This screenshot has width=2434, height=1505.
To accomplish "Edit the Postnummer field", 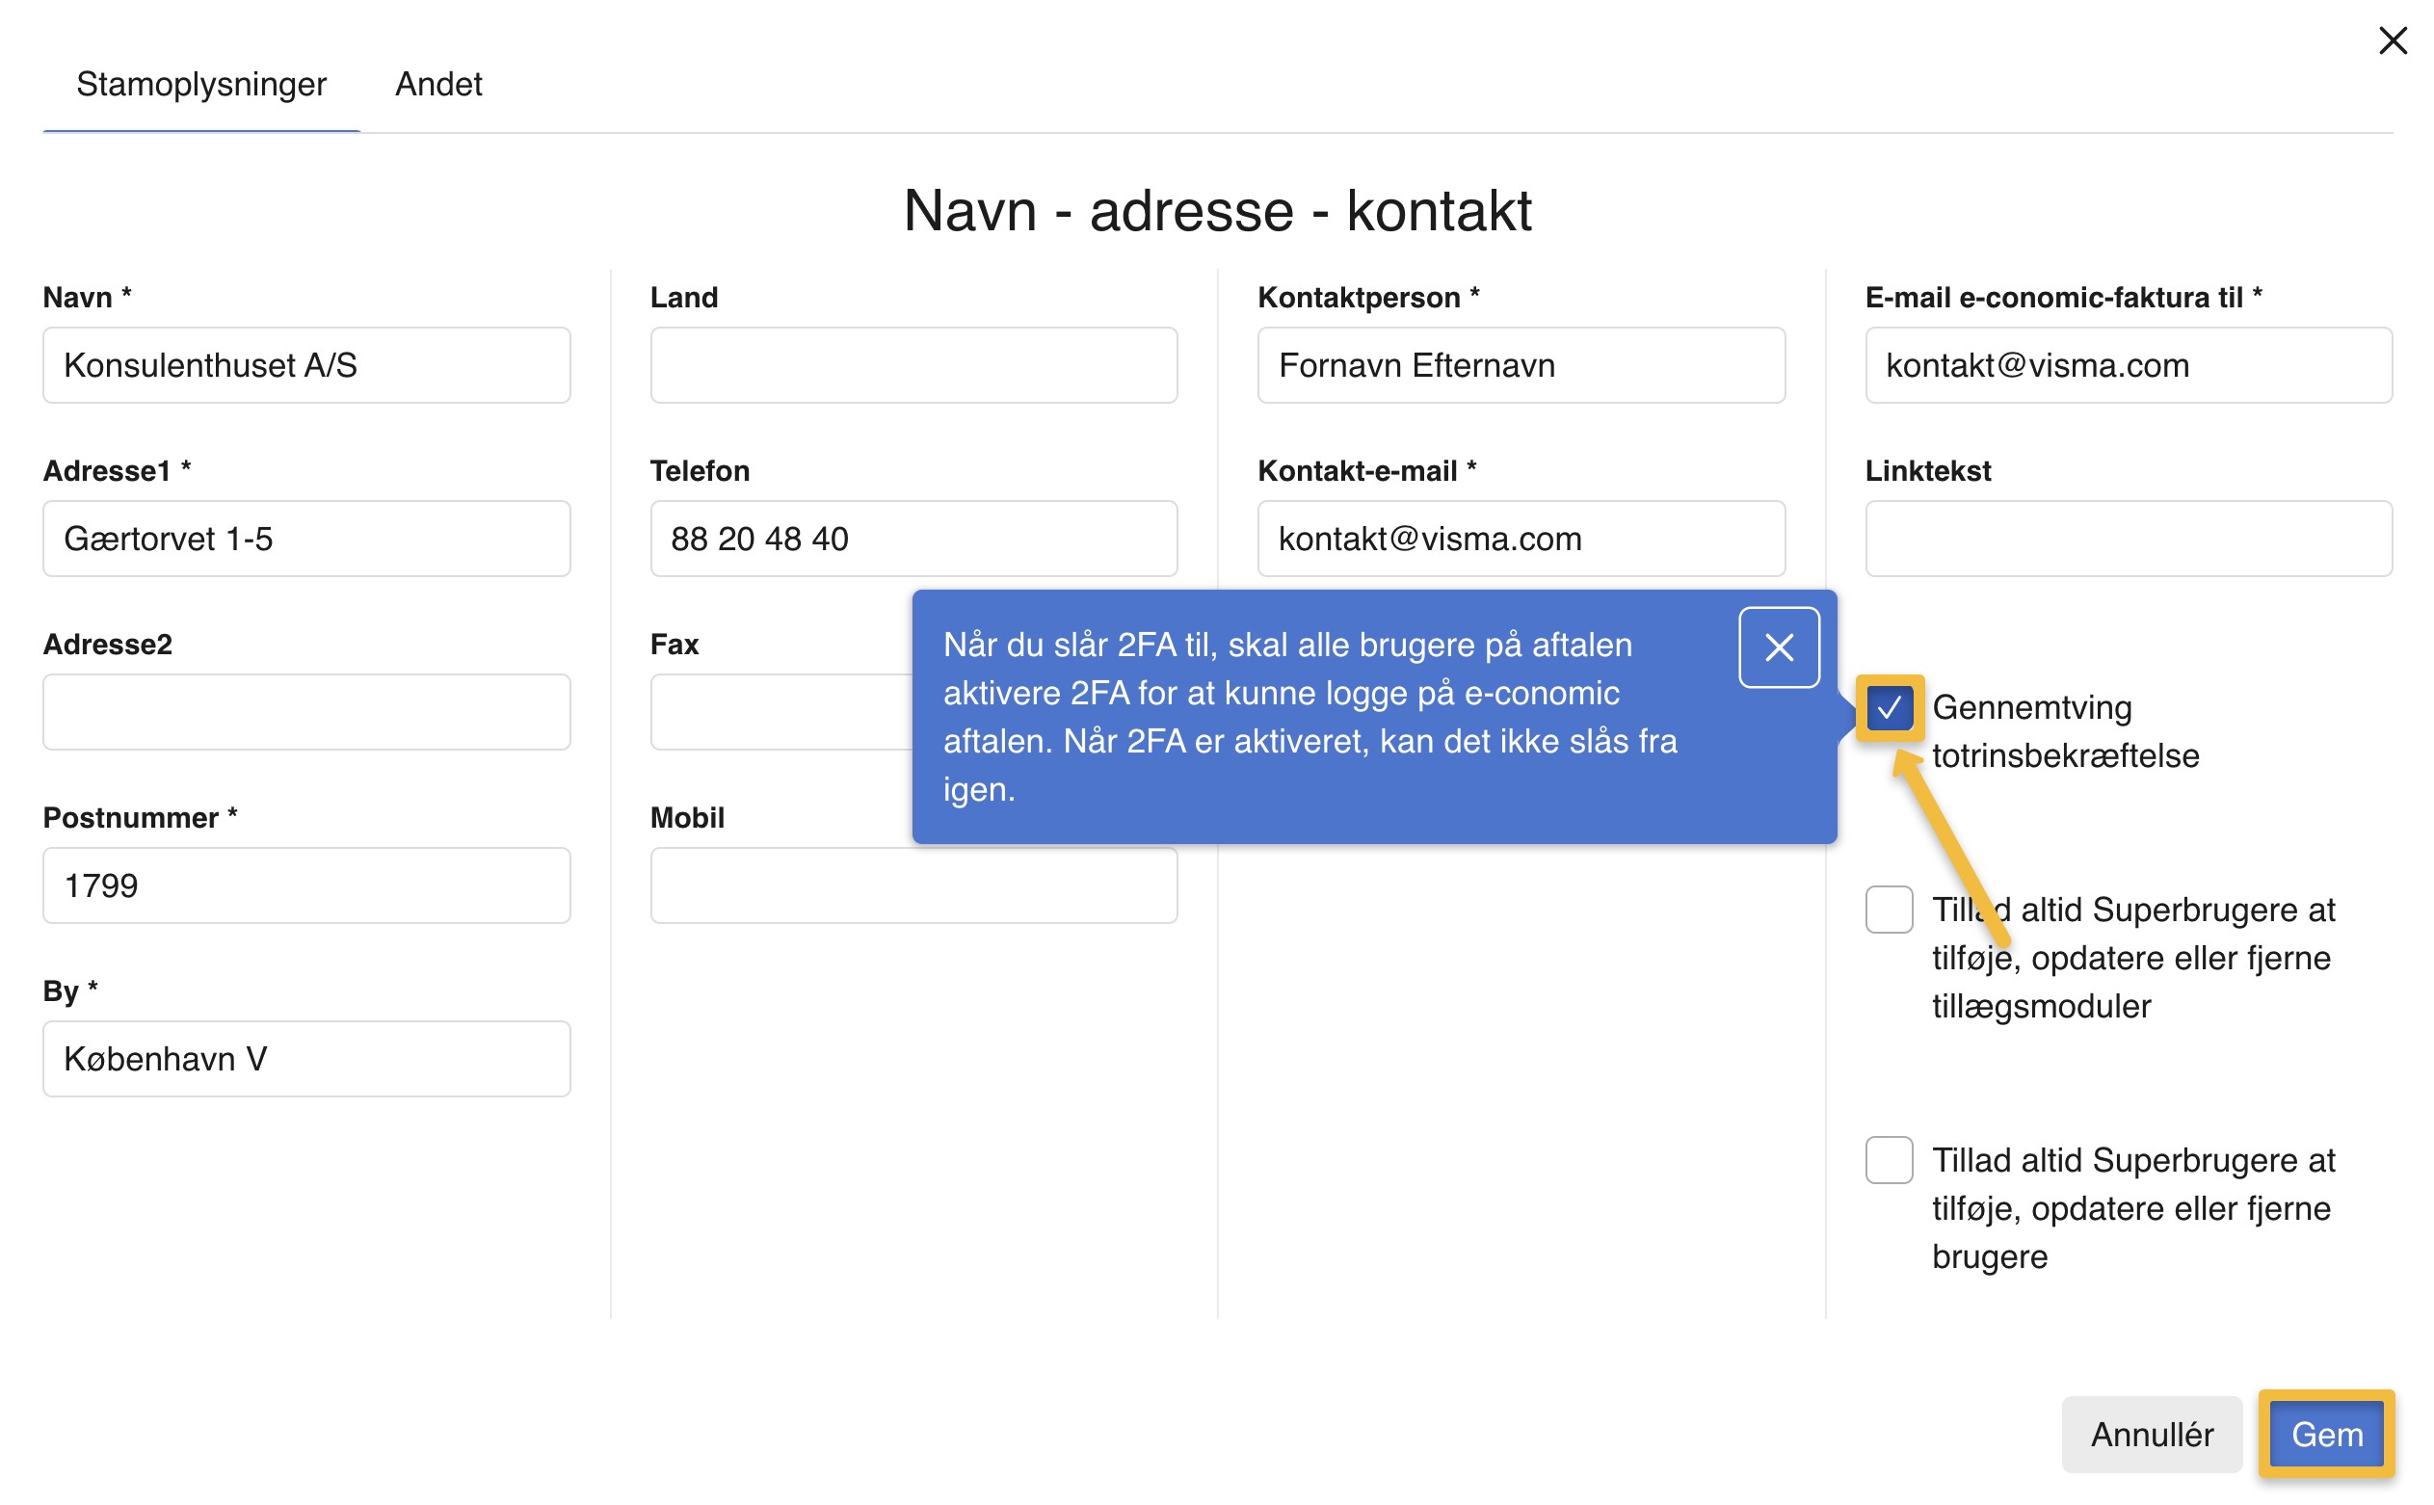I will point(306,885).
